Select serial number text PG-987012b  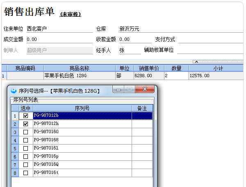coord(46,116)
